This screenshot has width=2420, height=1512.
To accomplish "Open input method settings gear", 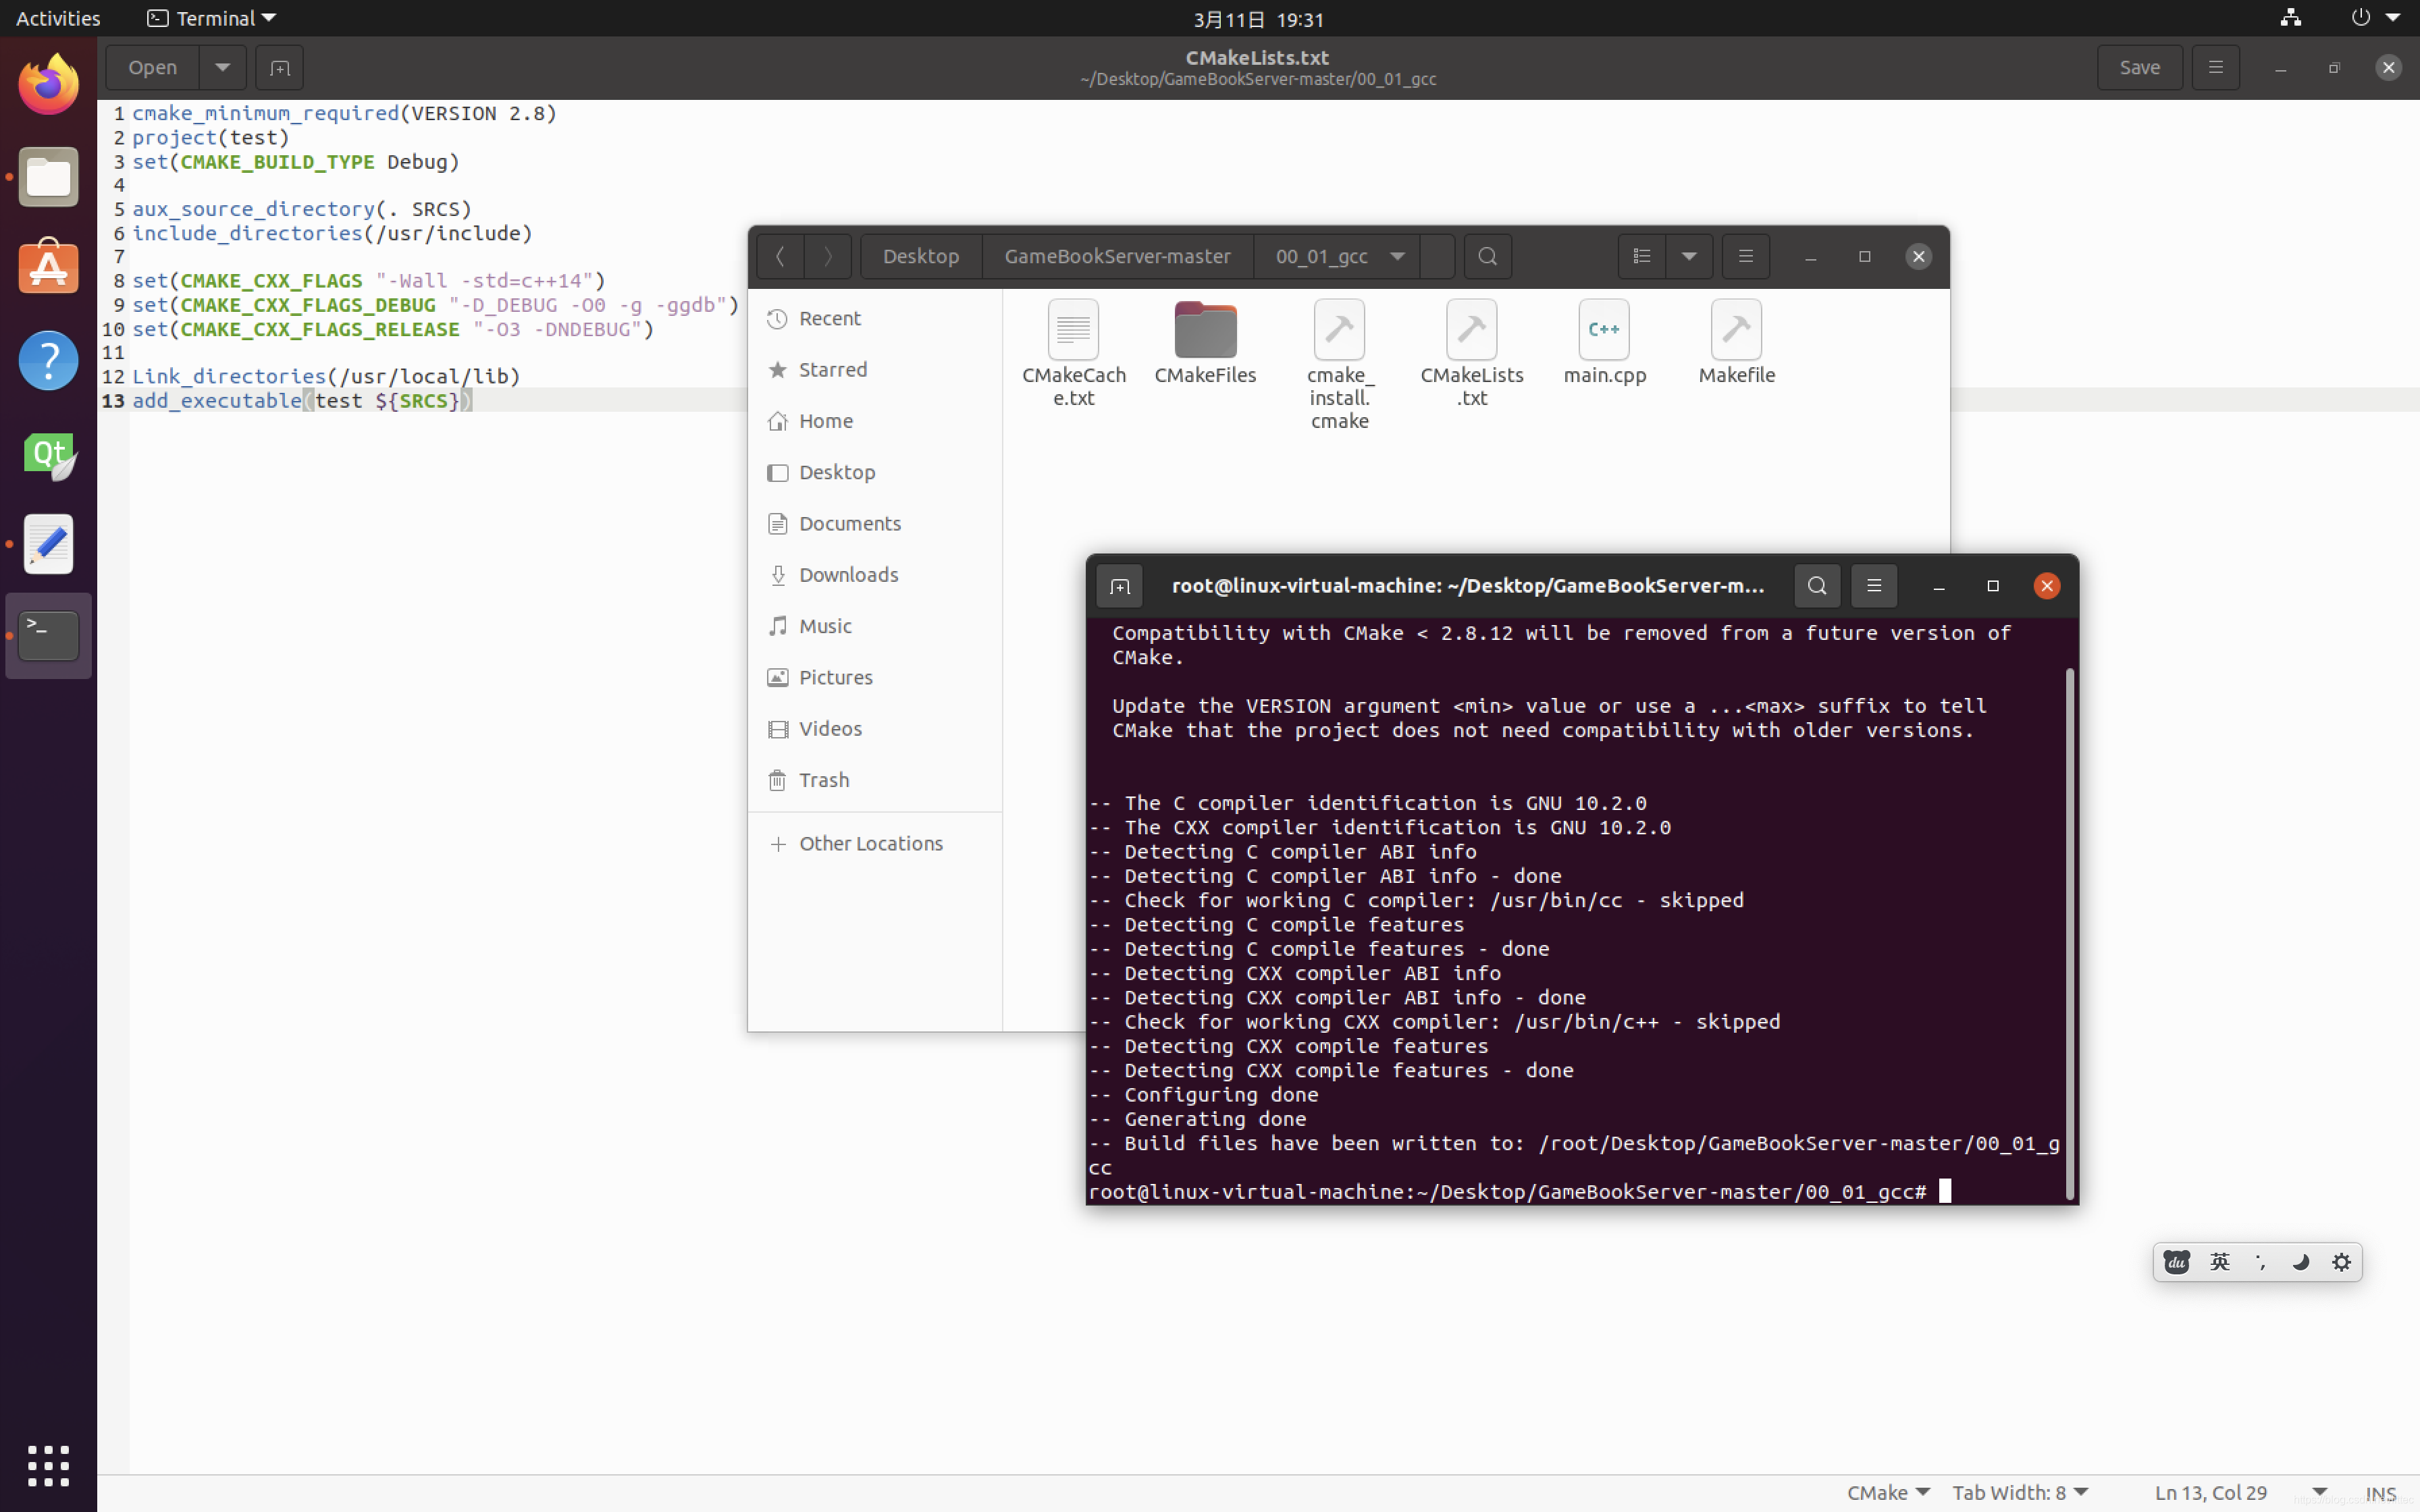I will click(2341, 1262).
